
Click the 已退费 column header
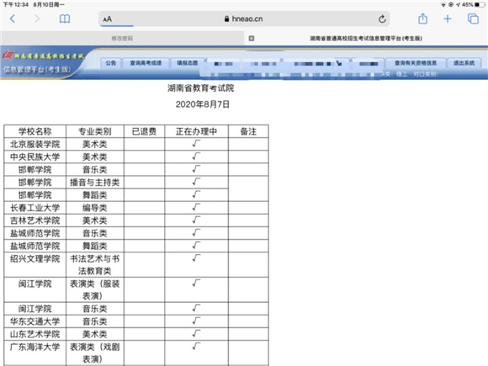click(x=144, y=131)
